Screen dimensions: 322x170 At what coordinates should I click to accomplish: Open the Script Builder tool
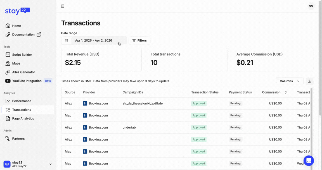[x=22, y=55]
